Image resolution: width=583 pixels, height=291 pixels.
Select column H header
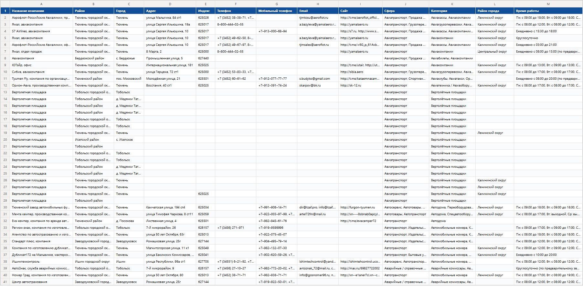click(x=318, y=4)
